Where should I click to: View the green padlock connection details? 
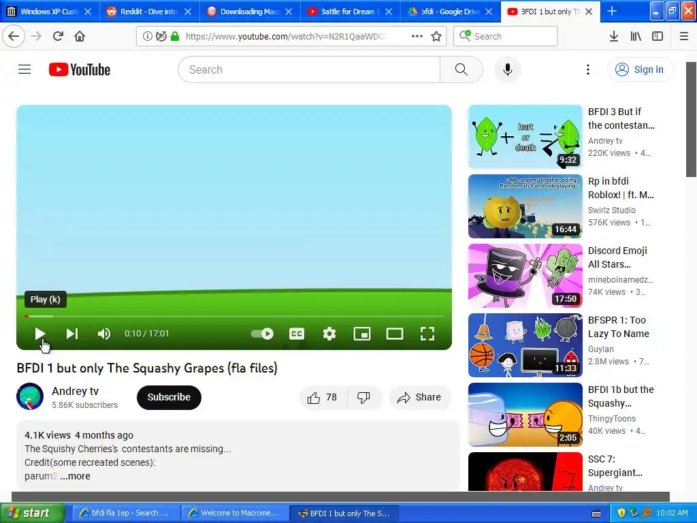click(x=175, y=36)
